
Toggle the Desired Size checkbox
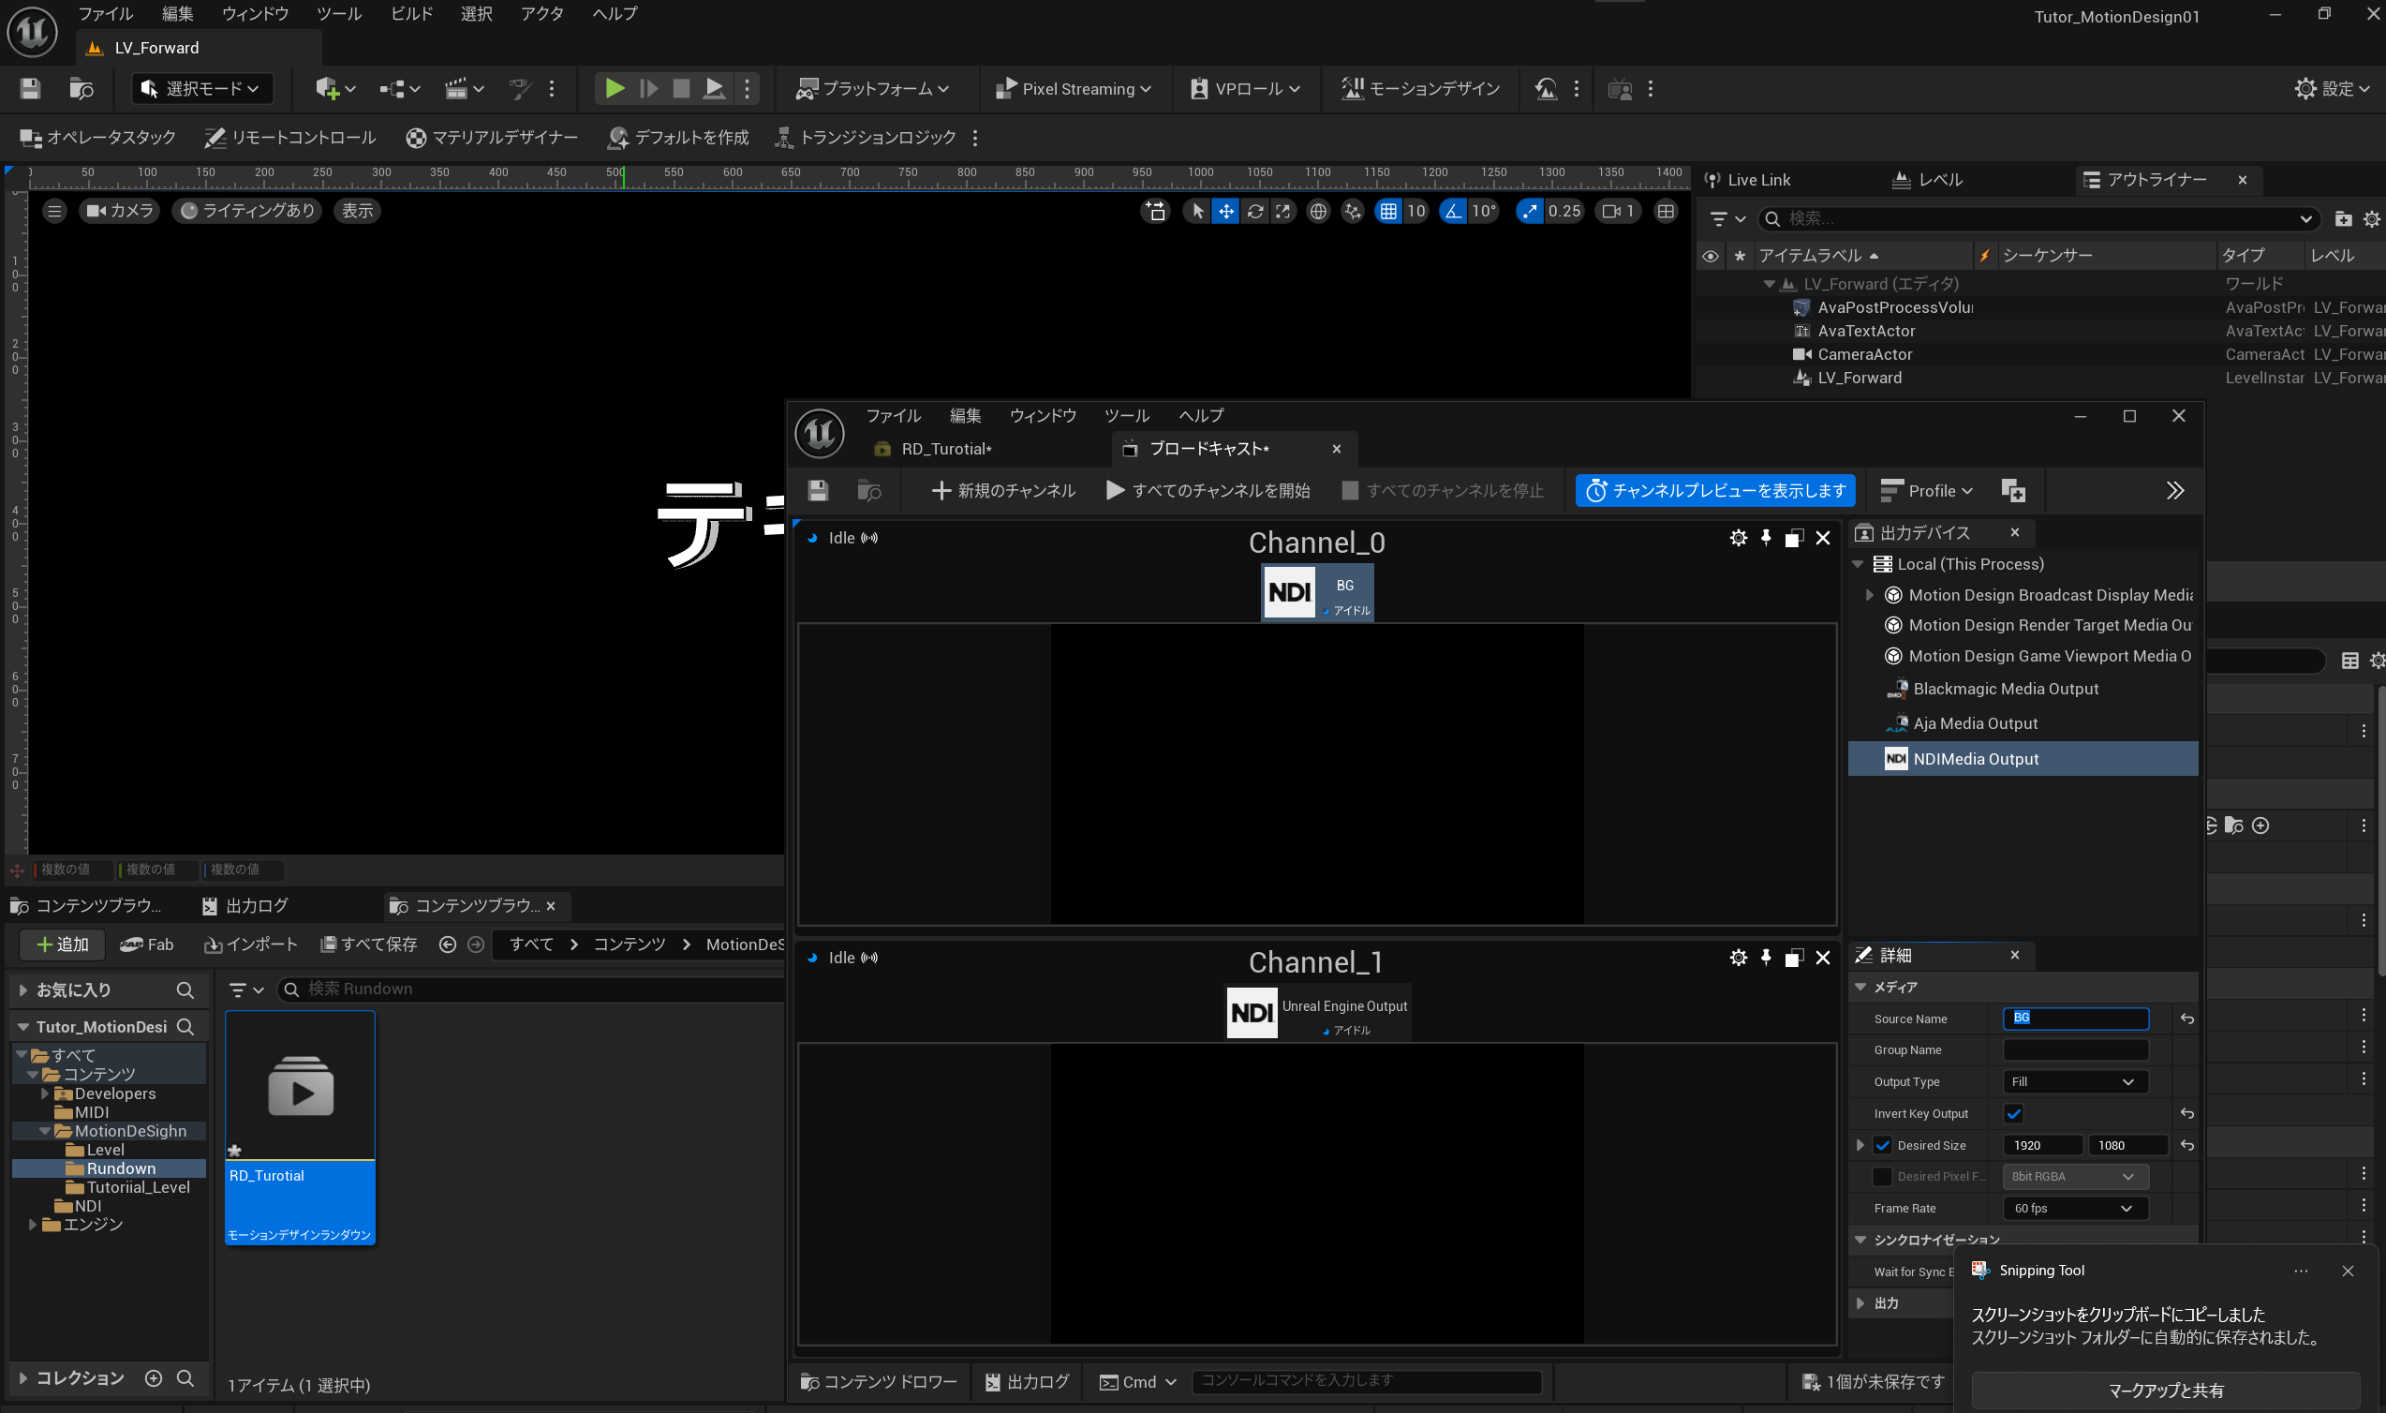[1882, 1145]
